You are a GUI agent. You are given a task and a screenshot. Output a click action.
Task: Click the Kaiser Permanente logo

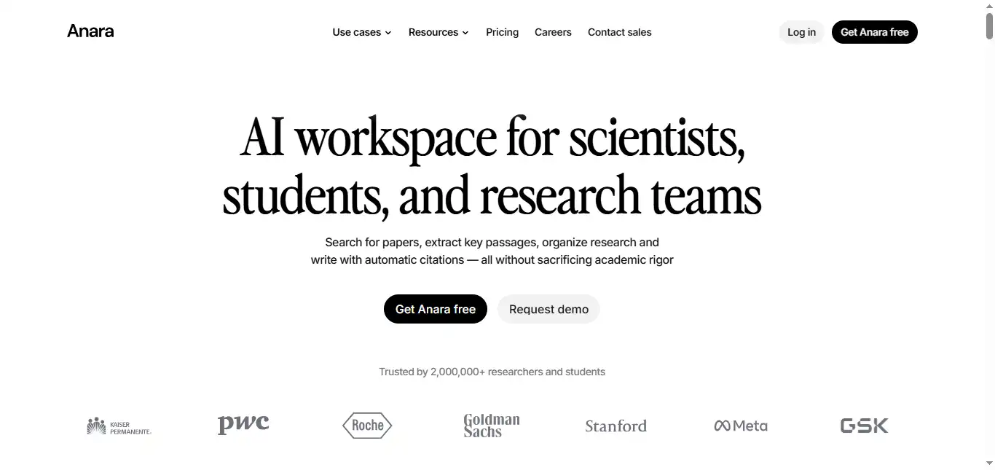[x=119, y=426]
